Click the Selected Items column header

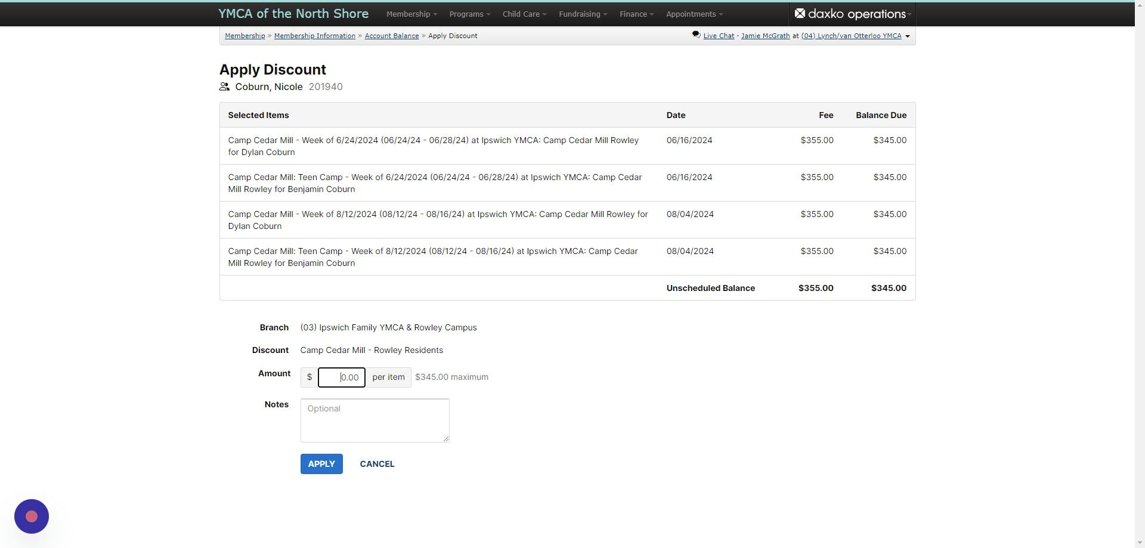(x=258, y=115)
